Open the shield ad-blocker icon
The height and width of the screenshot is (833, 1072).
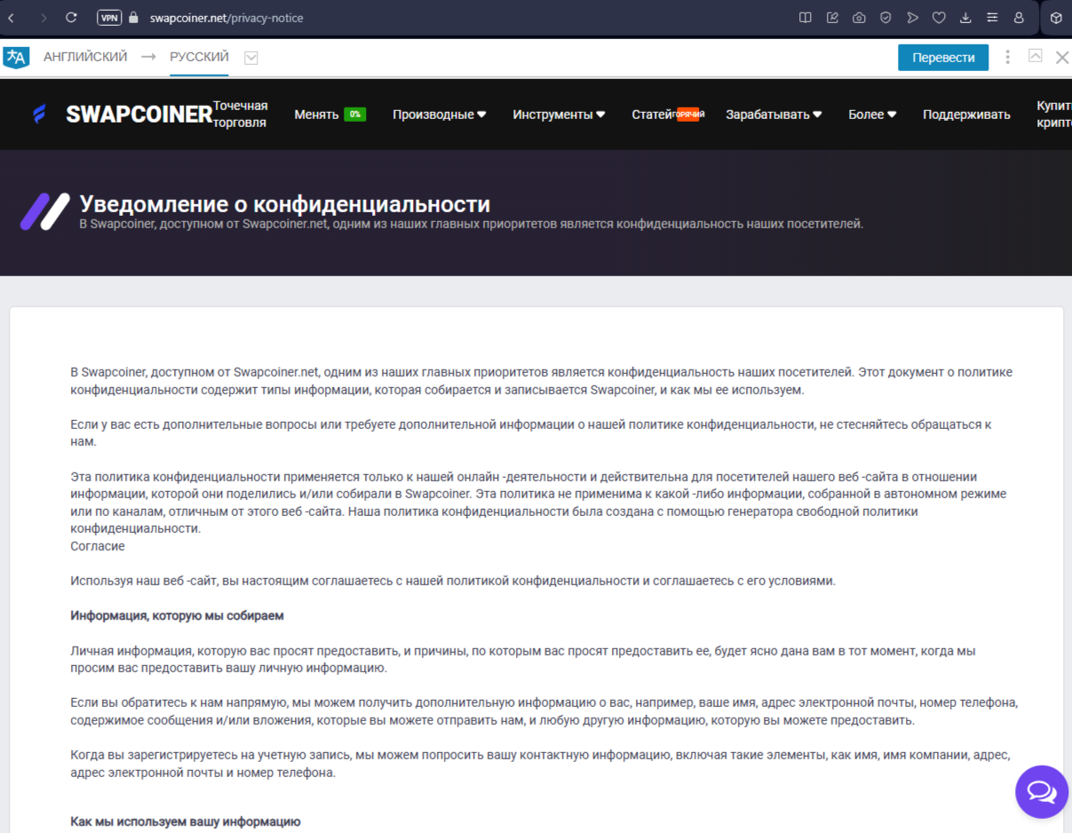885,18
